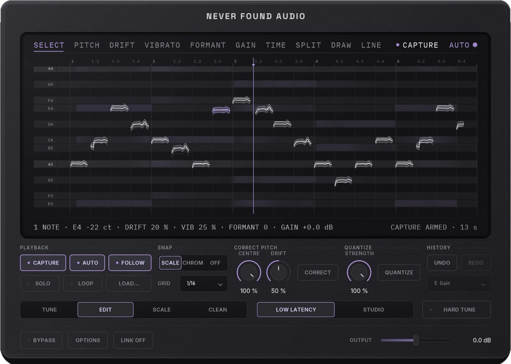Toggle the LINK OFF button
511x364 pixels.
click(x=133, y=340)
